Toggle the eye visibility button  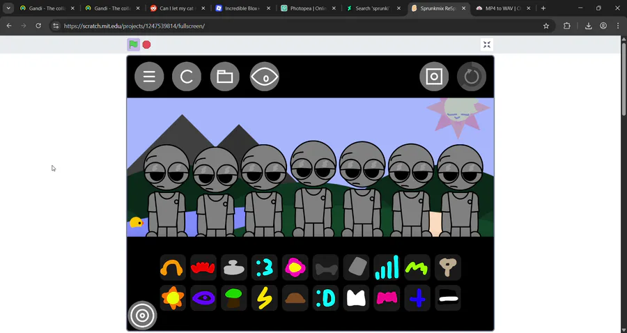(264, 77)
